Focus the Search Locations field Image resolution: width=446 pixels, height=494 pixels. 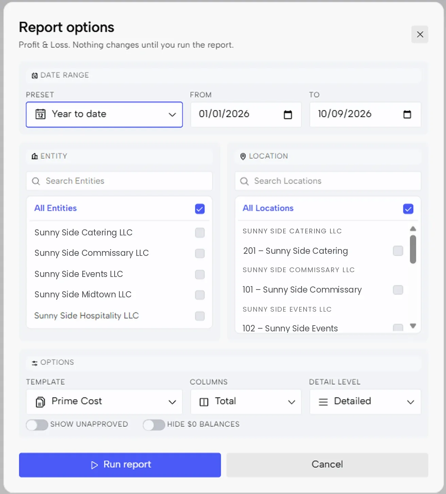328,181
